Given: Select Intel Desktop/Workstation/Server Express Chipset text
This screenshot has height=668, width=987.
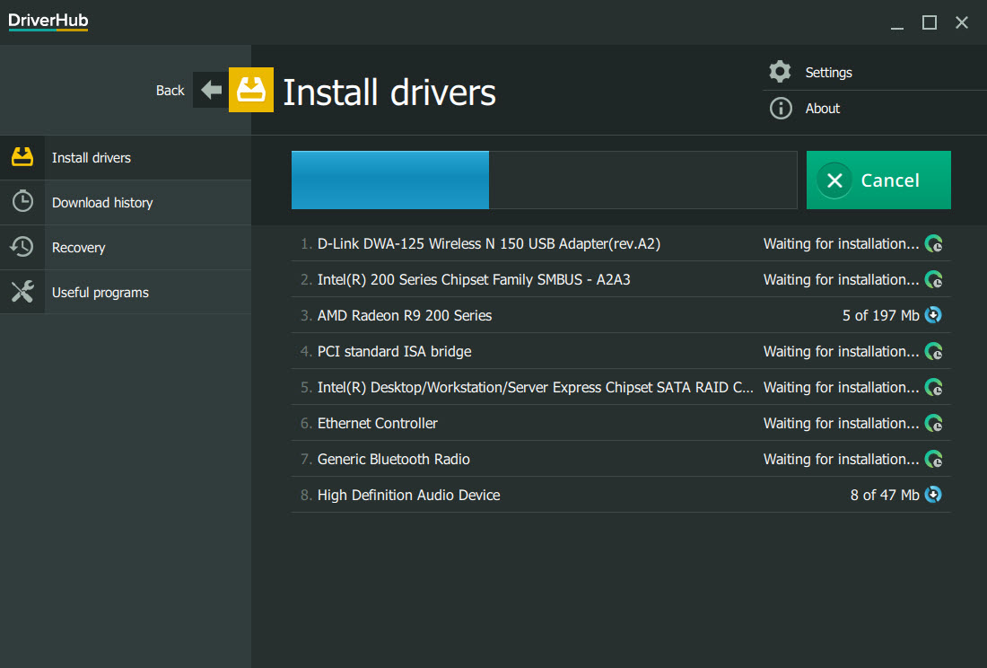Looking at the screenshot, I should pyautogui.click(x=535, y=387).
